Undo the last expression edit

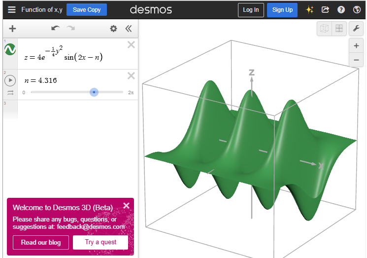click(55, 29)
